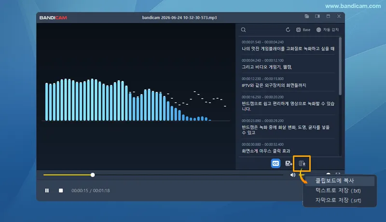Click the bandicam mp3 file title

[x=179, y=18]
